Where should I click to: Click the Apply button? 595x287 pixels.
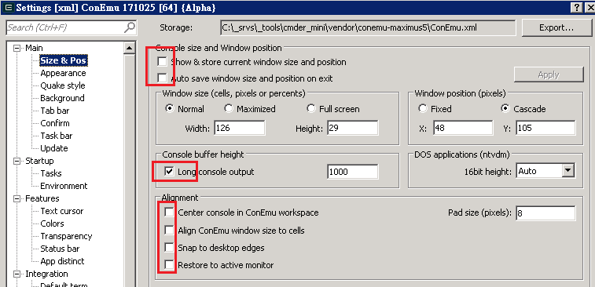pos(549,74)
